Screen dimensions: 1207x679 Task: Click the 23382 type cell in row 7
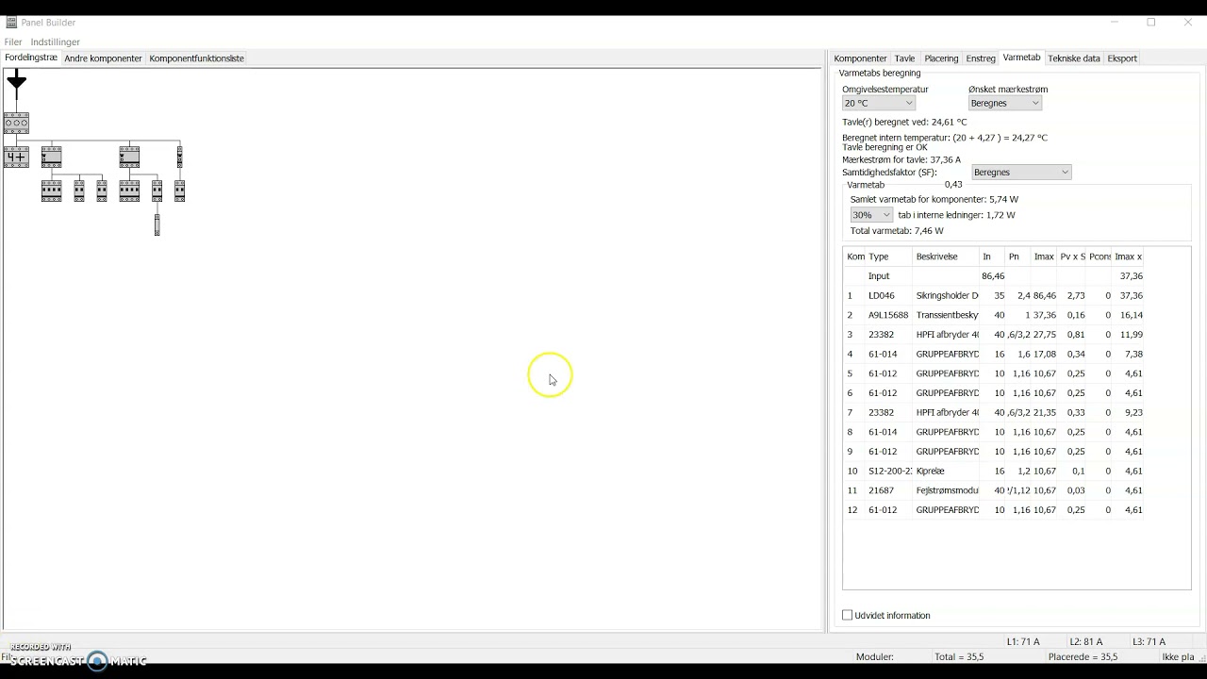tap(888, 413)
